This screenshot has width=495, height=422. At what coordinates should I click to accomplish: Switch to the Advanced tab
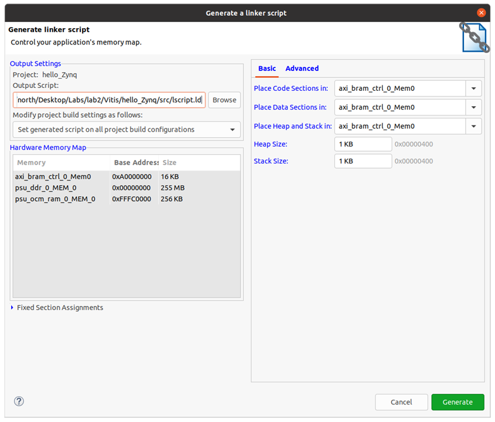pos(301,69)
